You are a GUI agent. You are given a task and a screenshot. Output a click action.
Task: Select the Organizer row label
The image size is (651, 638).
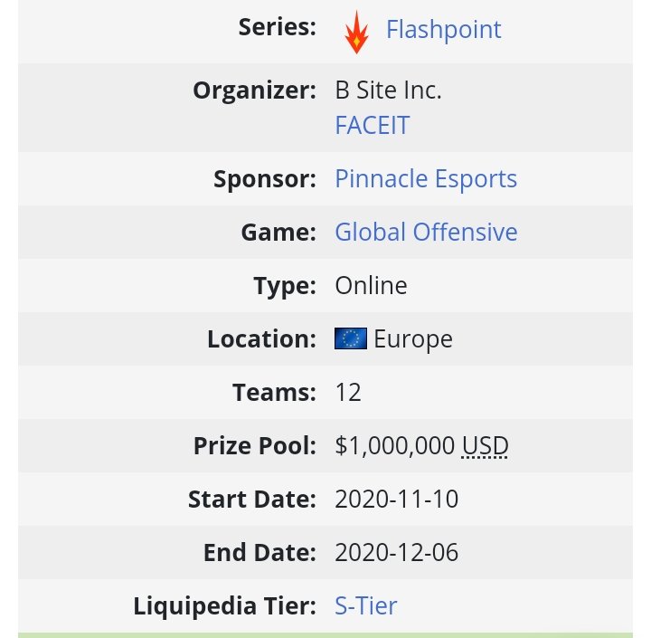coord(254,90)
